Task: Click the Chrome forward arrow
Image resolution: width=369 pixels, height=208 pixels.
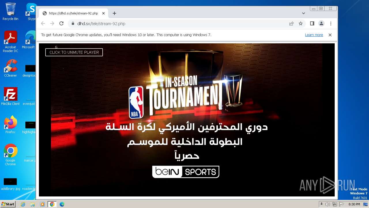Action: point(52,24)
